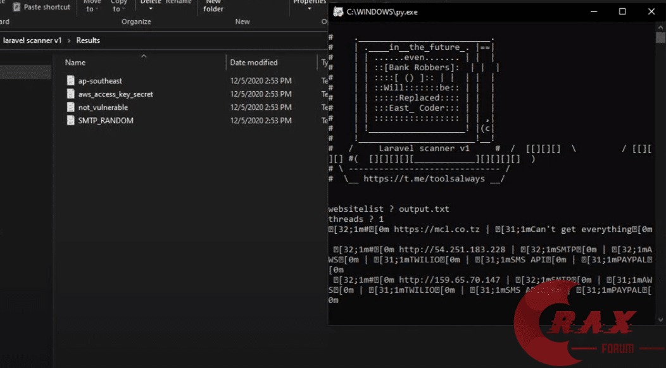Toggle the sort arrow above Name column

point(144,56)
